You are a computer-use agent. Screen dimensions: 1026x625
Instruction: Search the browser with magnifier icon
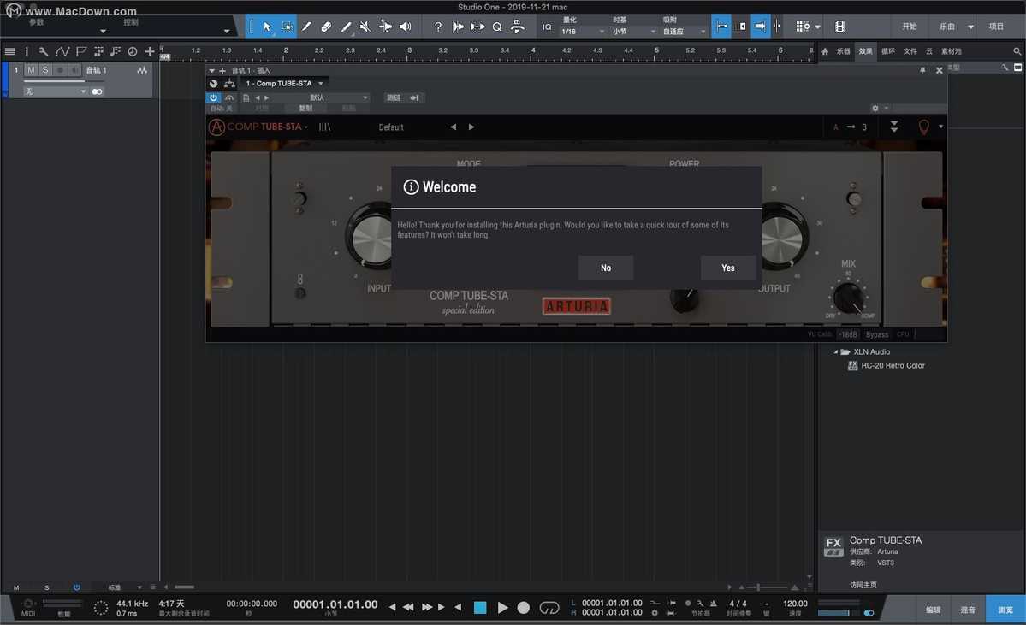(x=1017, y=51)
